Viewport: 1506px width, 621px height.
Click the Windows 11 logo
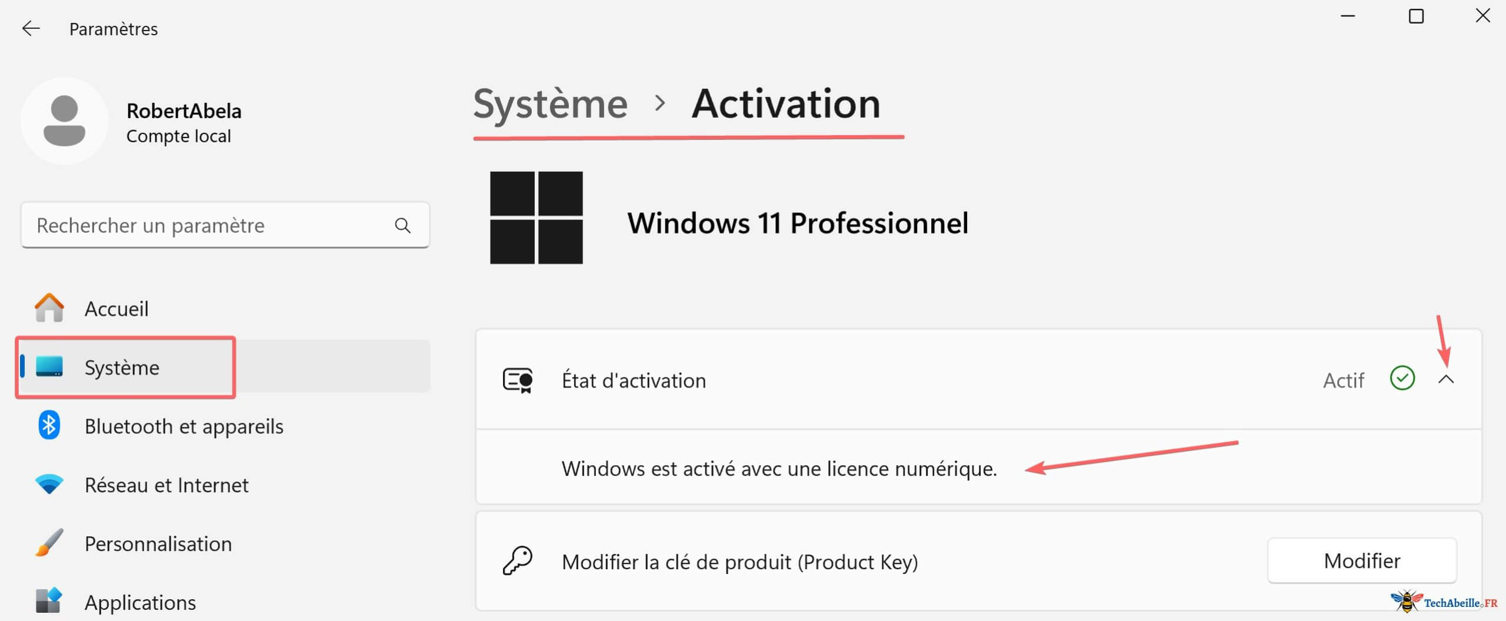pyautogui.click(x=536, y=218)
